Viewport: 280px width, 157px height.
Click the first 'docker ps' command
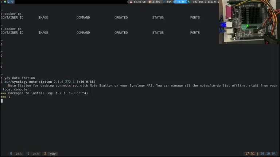tap(13, 14)
